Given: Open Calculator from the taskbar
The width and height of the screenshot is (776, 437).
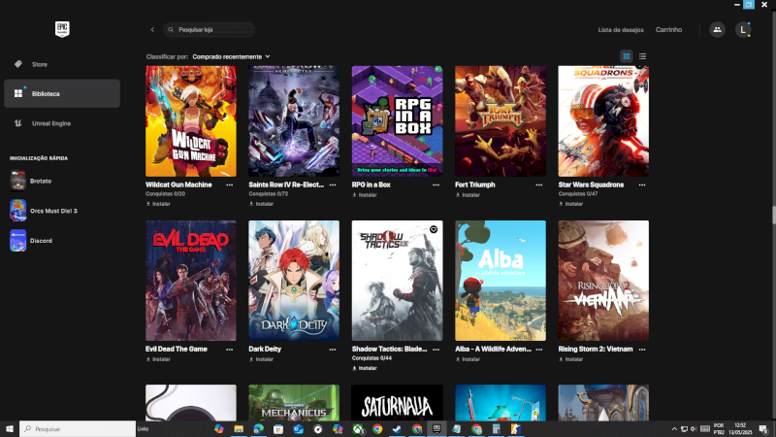Looking at the screenshot, I should (x=496, y=429).
